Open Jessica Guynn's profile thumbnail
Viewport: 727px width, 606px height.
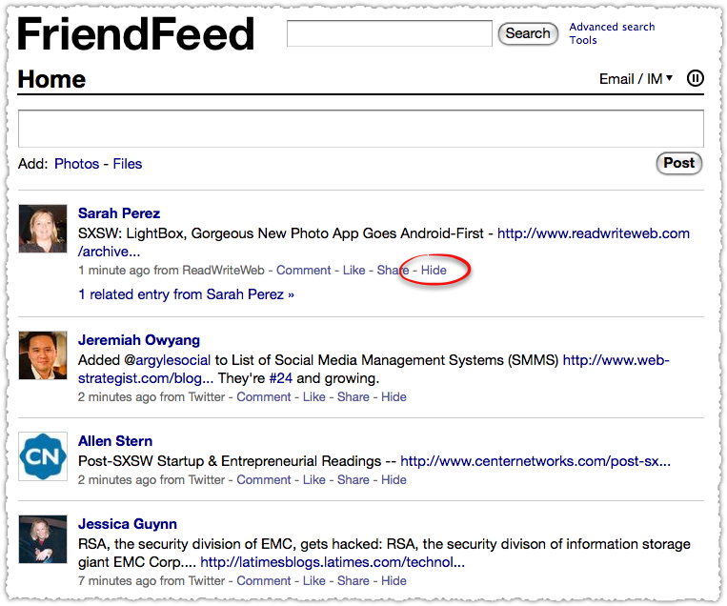click(43, 539)
